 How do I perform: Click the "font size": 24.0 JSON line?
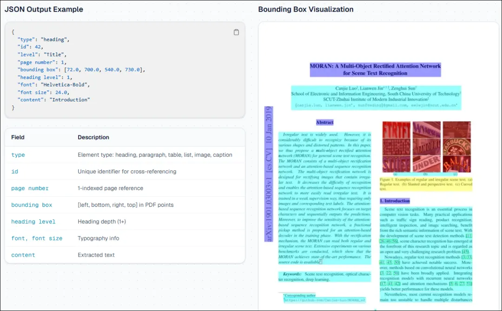tap(44, 92)
